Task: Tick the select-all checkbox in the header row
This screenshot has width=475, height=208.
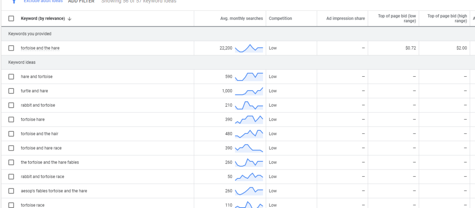Action: point(11,19)
